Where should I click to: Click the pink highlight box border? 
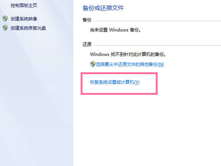click(119, 73)
